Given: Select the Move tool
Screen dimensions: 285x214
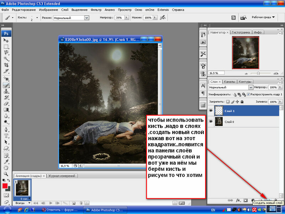Looking at the screenshot, I should [x=6, y=40].
